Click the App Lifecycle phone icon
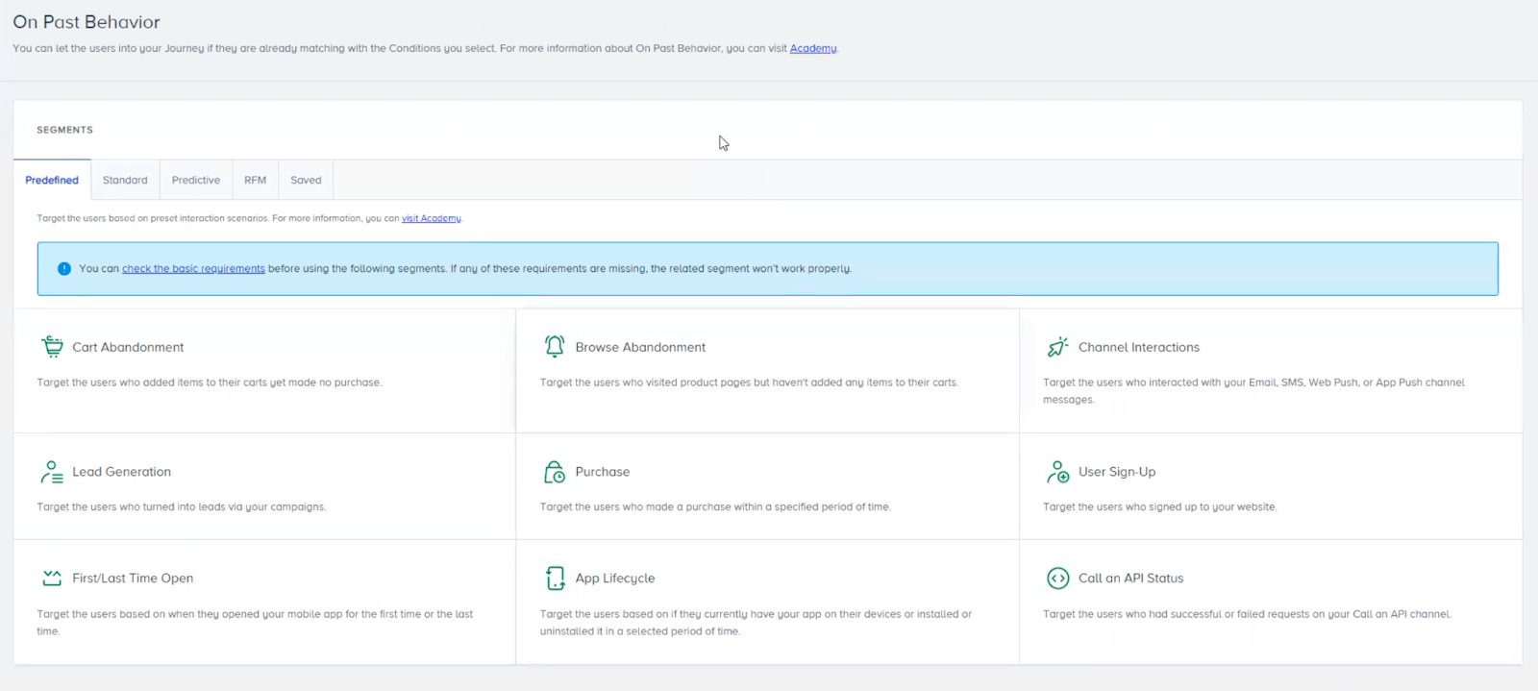 pos(555,578)
